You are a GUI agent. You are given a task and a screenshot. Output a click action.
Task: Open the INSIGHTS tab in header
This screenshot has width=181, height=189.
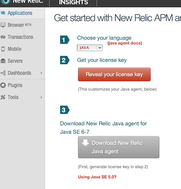73,2
